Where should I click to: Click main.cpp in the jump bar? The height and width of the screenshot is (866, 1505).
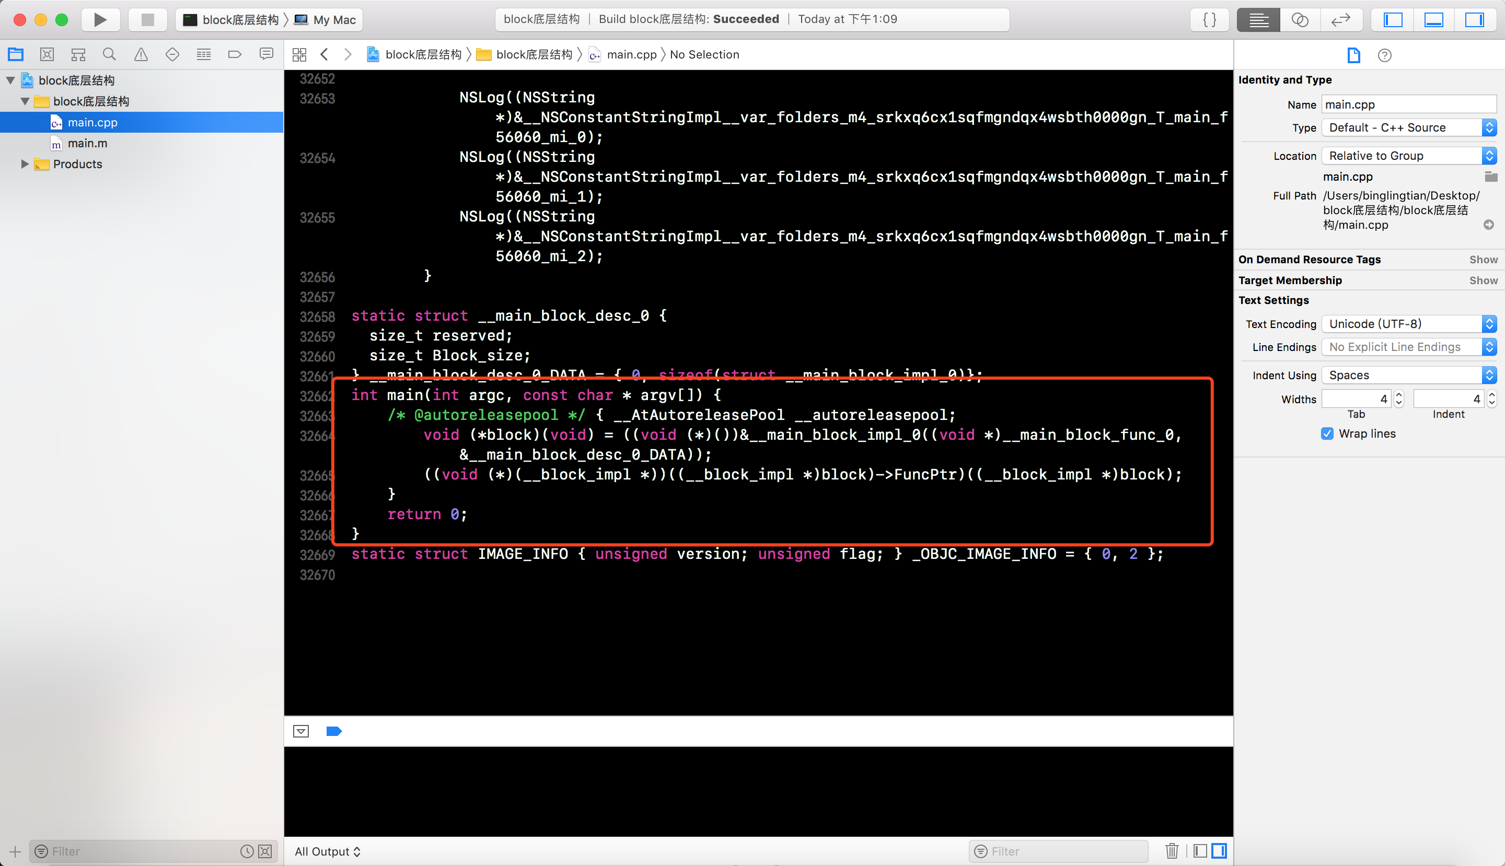631,55
